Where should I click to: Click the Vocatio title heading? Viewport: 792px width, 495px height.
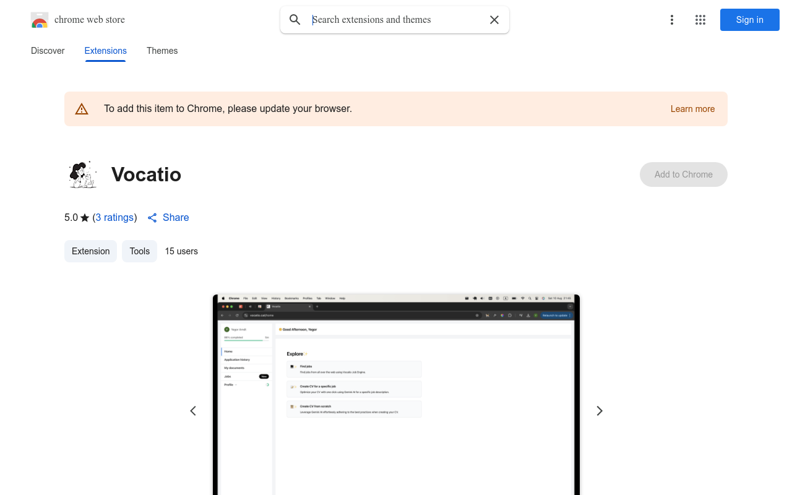click(146, 174)
